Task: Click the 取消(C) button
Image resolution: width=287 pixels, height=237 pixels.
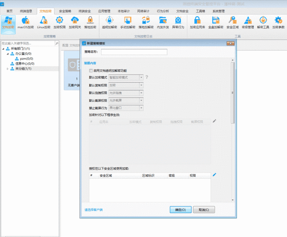Action: point(204,209)
